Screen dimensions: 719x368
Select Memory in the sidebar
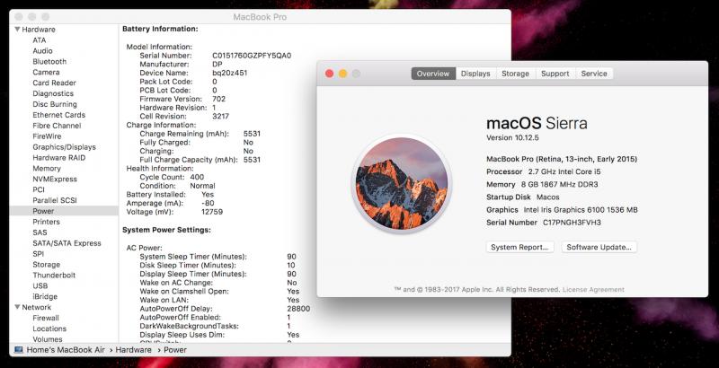click(x=47, y=168)
